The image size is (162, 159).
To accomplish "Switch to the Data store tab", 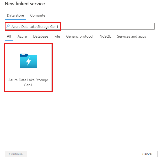I will tap(15, 16).
